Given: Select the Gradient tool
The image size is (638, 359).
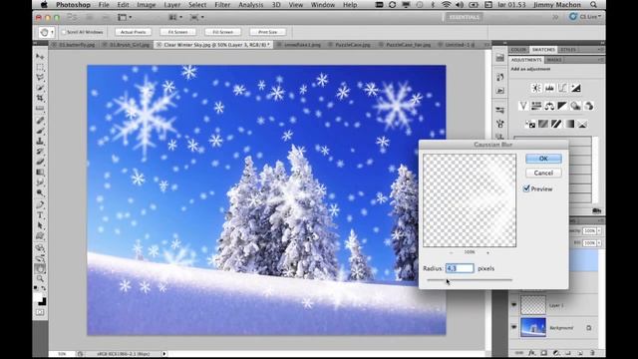Looking at the screenshot, I should click(40, 173).
